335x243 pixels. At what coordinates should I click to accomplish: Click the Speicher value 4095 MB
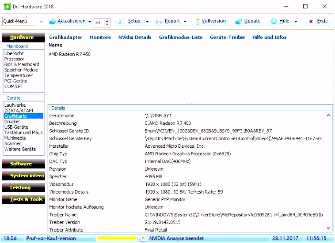coord(153,176)
